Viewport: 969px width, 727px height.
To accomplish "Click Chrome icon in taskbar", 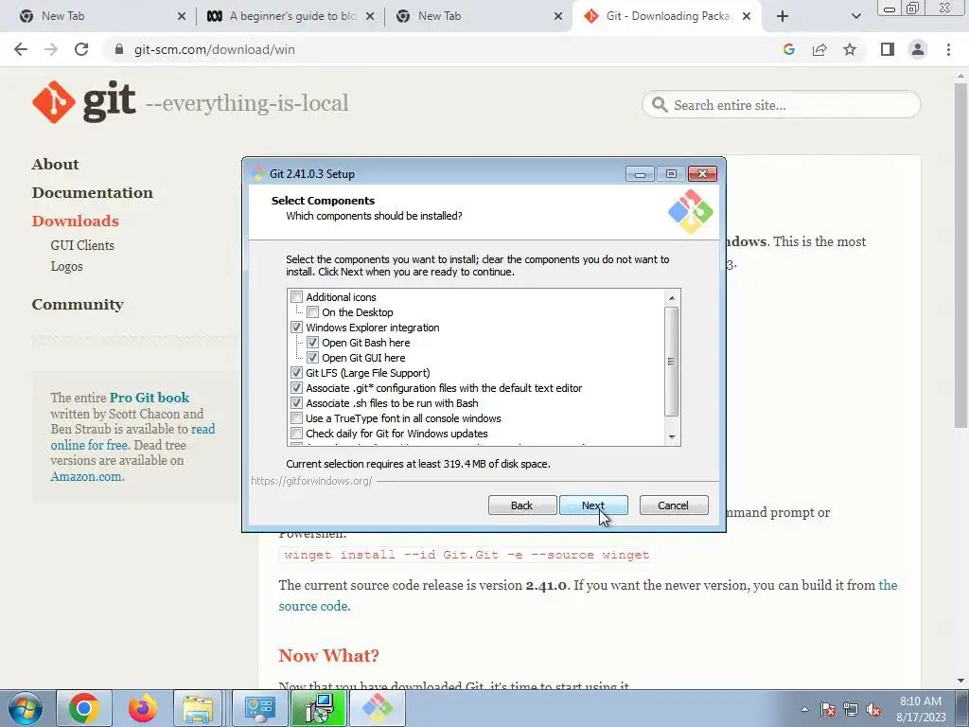I will [83, 708].
